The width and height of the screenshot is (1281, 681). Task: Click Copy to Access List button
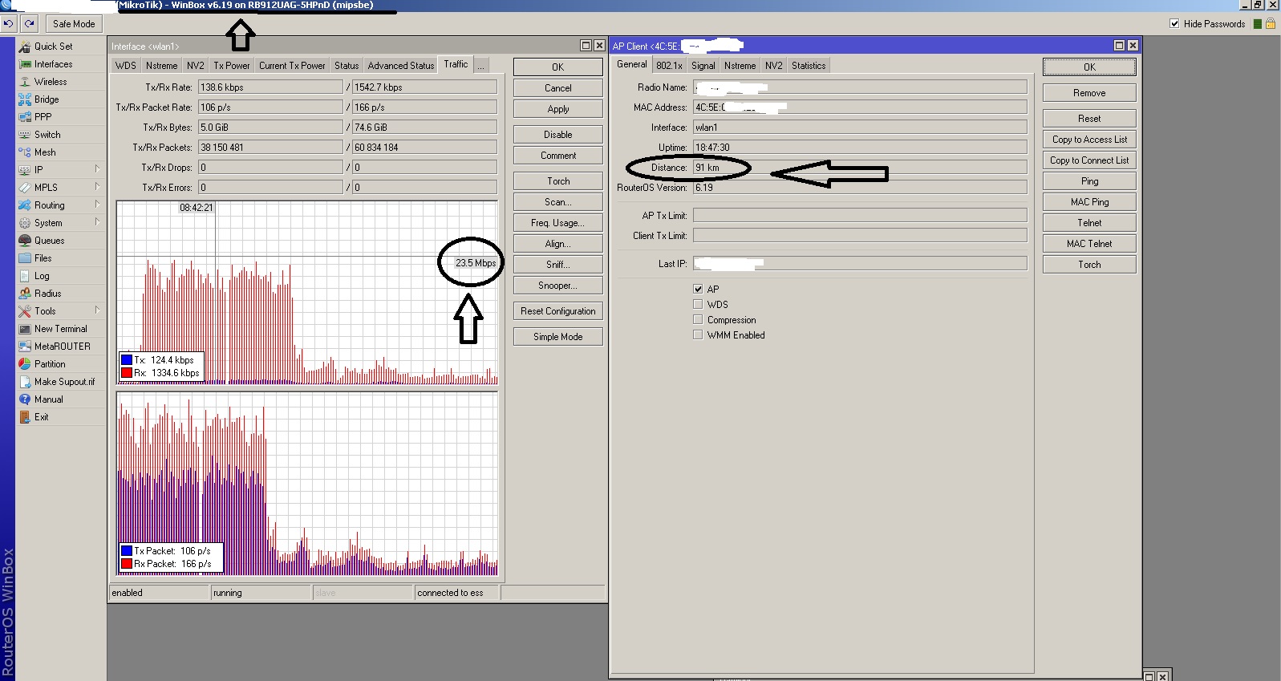(x=1089, y=140)
